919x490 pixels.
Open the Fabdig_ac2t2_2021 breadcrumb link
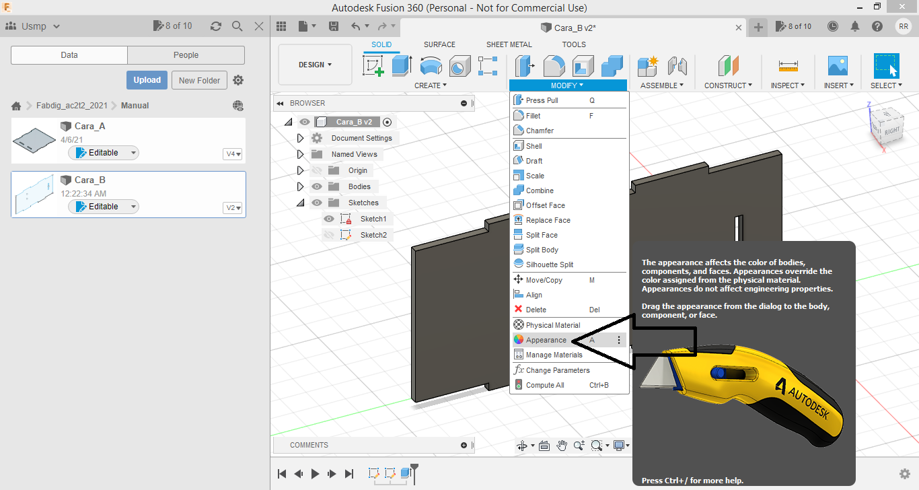click(71, 106)
